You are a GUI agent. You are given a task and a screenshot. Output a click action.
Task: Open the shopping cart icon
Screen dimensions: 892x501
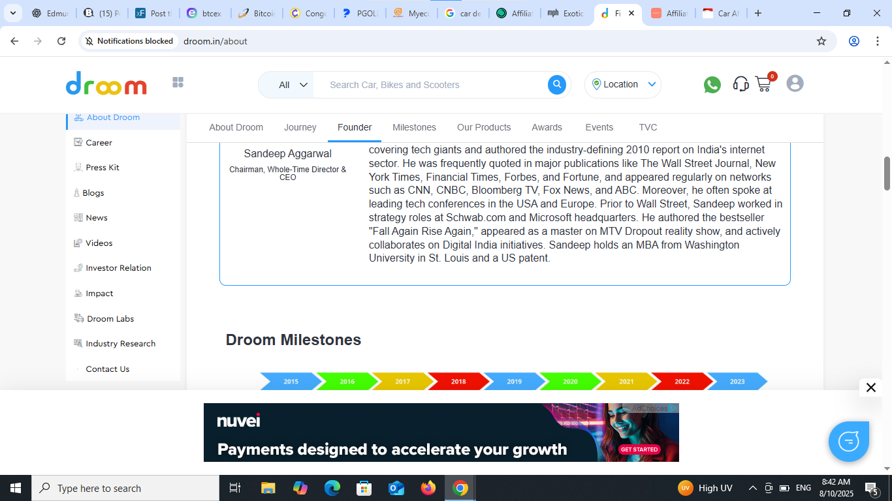763,84
